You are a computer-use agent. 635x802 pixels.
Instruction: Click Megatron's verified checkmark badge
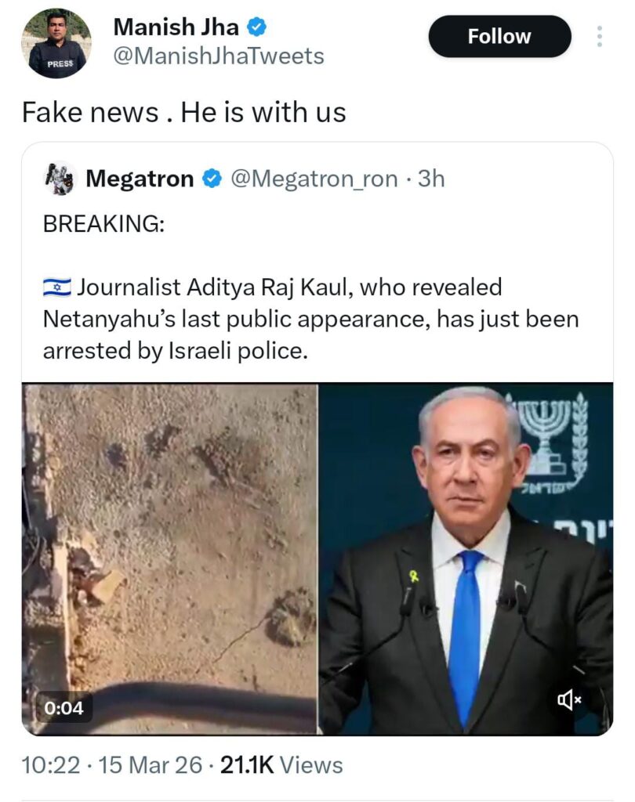[212, 179]
